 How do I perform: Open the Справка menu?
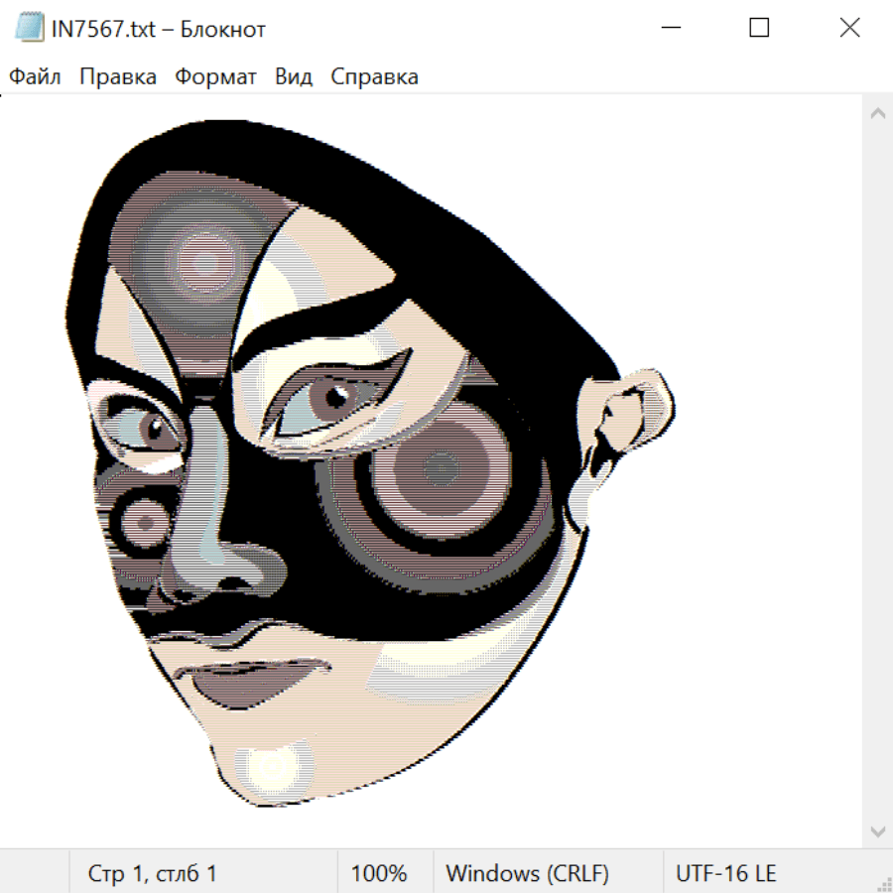click(374, 77)
